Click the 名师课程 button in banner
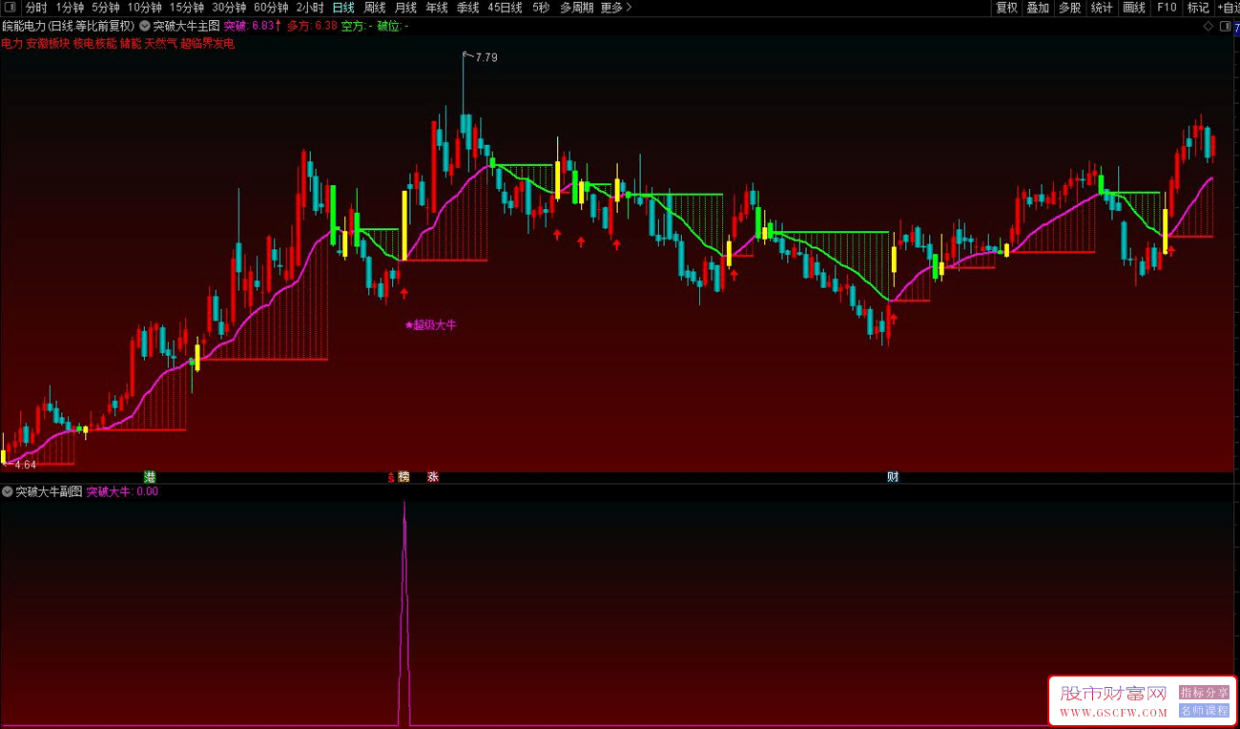 pyautogui.click(x=1205, y=710)
